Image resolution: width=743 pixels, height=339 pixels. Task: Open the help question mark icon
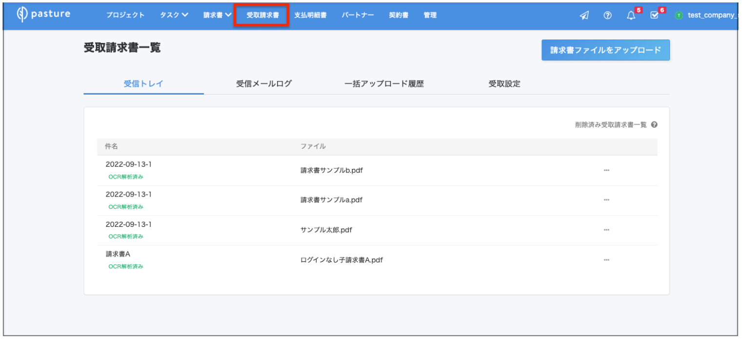pyautogui.click(x=607, y=16)
